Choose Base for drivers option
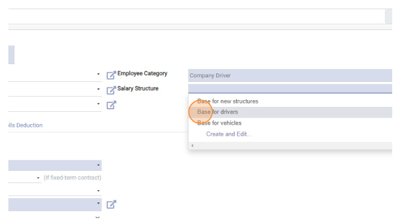 [217, 112]
